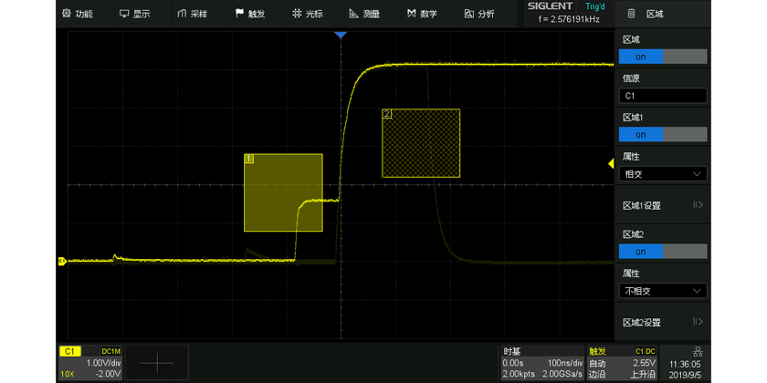This screenshot has width=767, height=383.
Task: Toggle the 区域2 (Zone 2) switch
Action: click(663, 252)
